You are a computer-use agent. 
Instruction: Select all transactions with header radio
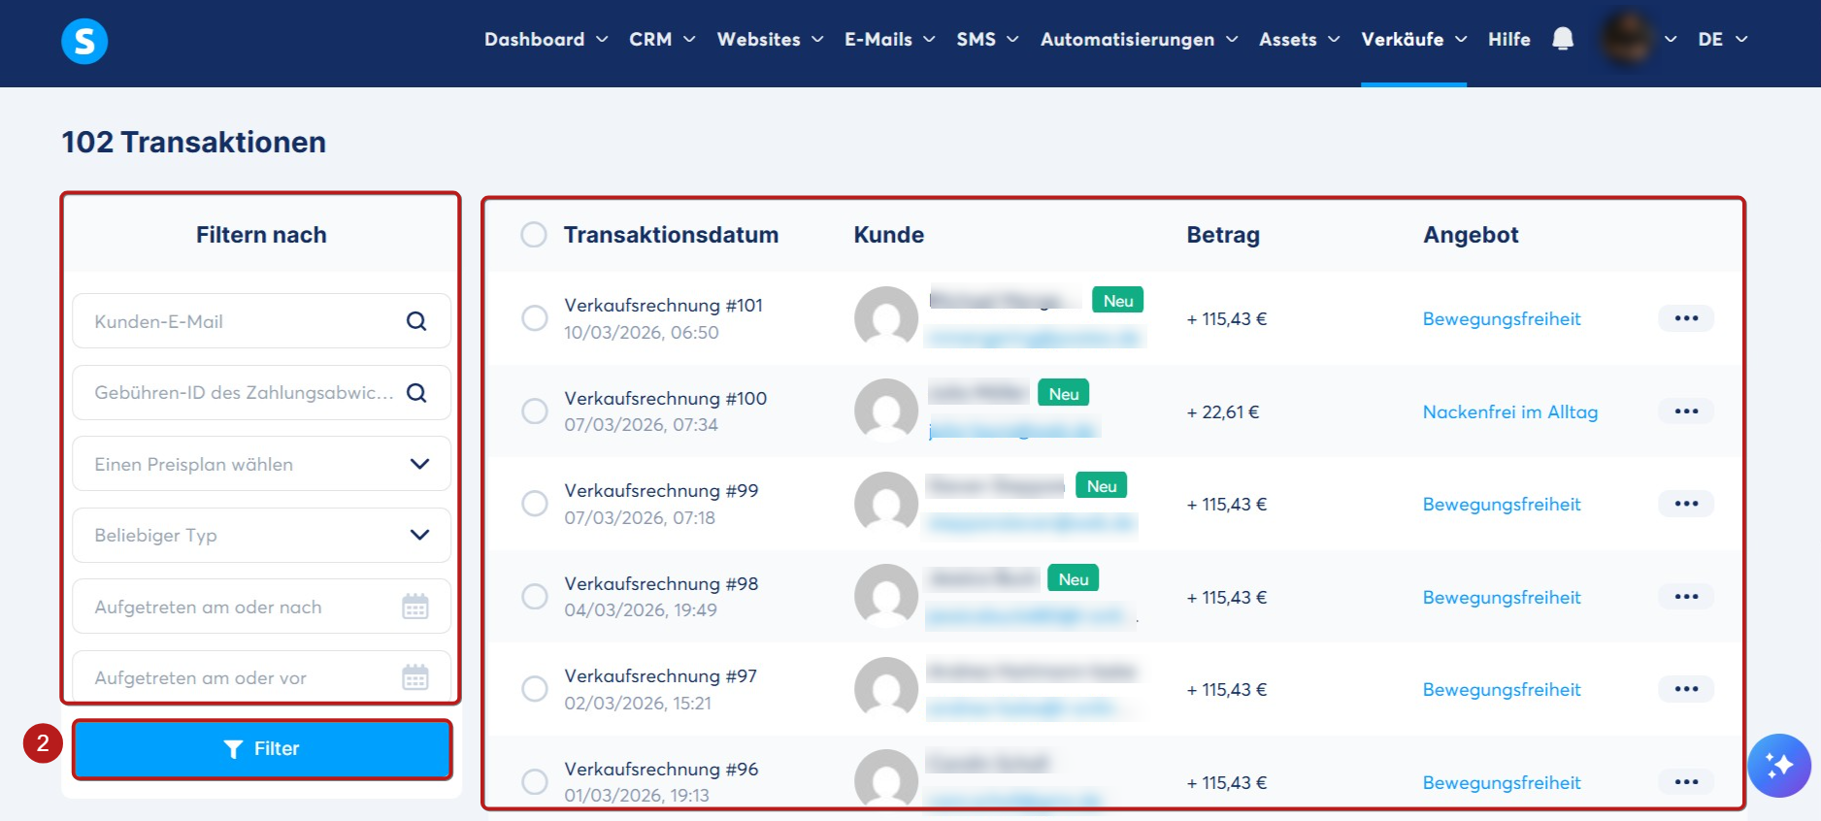click(x=534, y=235)
